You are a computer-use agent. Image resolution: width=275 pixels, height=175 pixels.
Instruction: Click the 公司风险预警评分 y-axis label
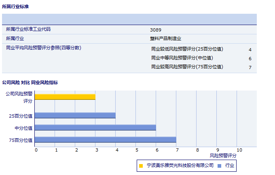pyautogui.click(x=19, y=97)
